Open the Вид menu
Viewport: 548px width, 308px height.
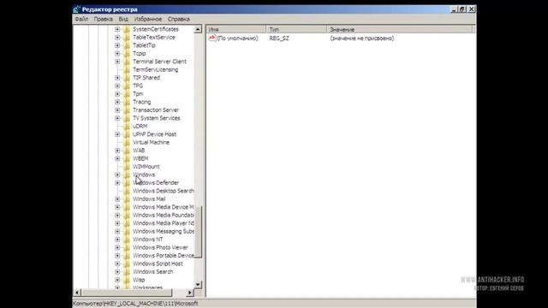coord(123,19)
